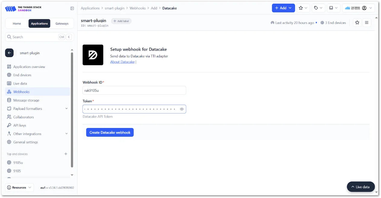Select Webhooks in sidebar

click(x=37, y=92)
